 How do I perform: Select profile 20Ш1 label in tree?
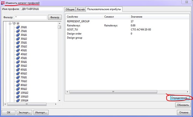pos(24,27)
